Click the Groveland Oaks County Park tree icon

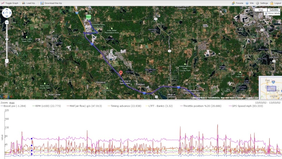98,29
